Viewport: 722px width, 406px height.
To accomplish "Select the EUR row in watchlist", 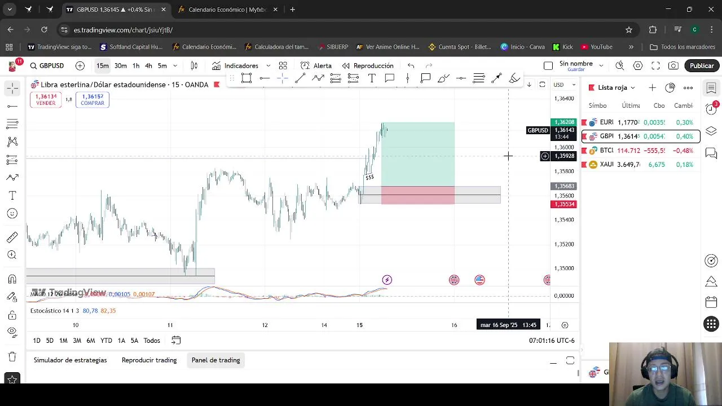I will [x=641, y=122].
